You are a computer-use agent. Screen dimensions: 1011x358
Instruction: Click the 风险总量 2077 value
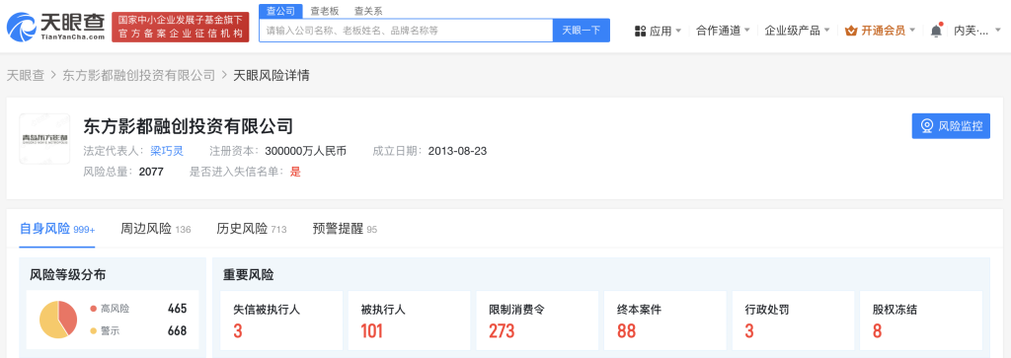point(151,172)
